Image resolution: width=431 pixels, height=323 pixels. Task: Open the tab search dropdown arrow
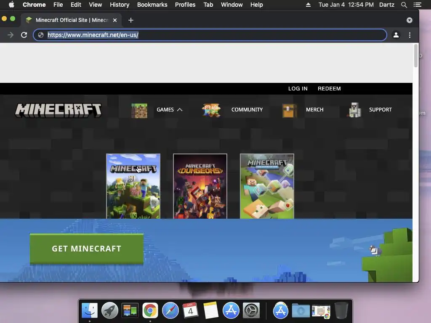pyautogui.click(x=409, y=20)
